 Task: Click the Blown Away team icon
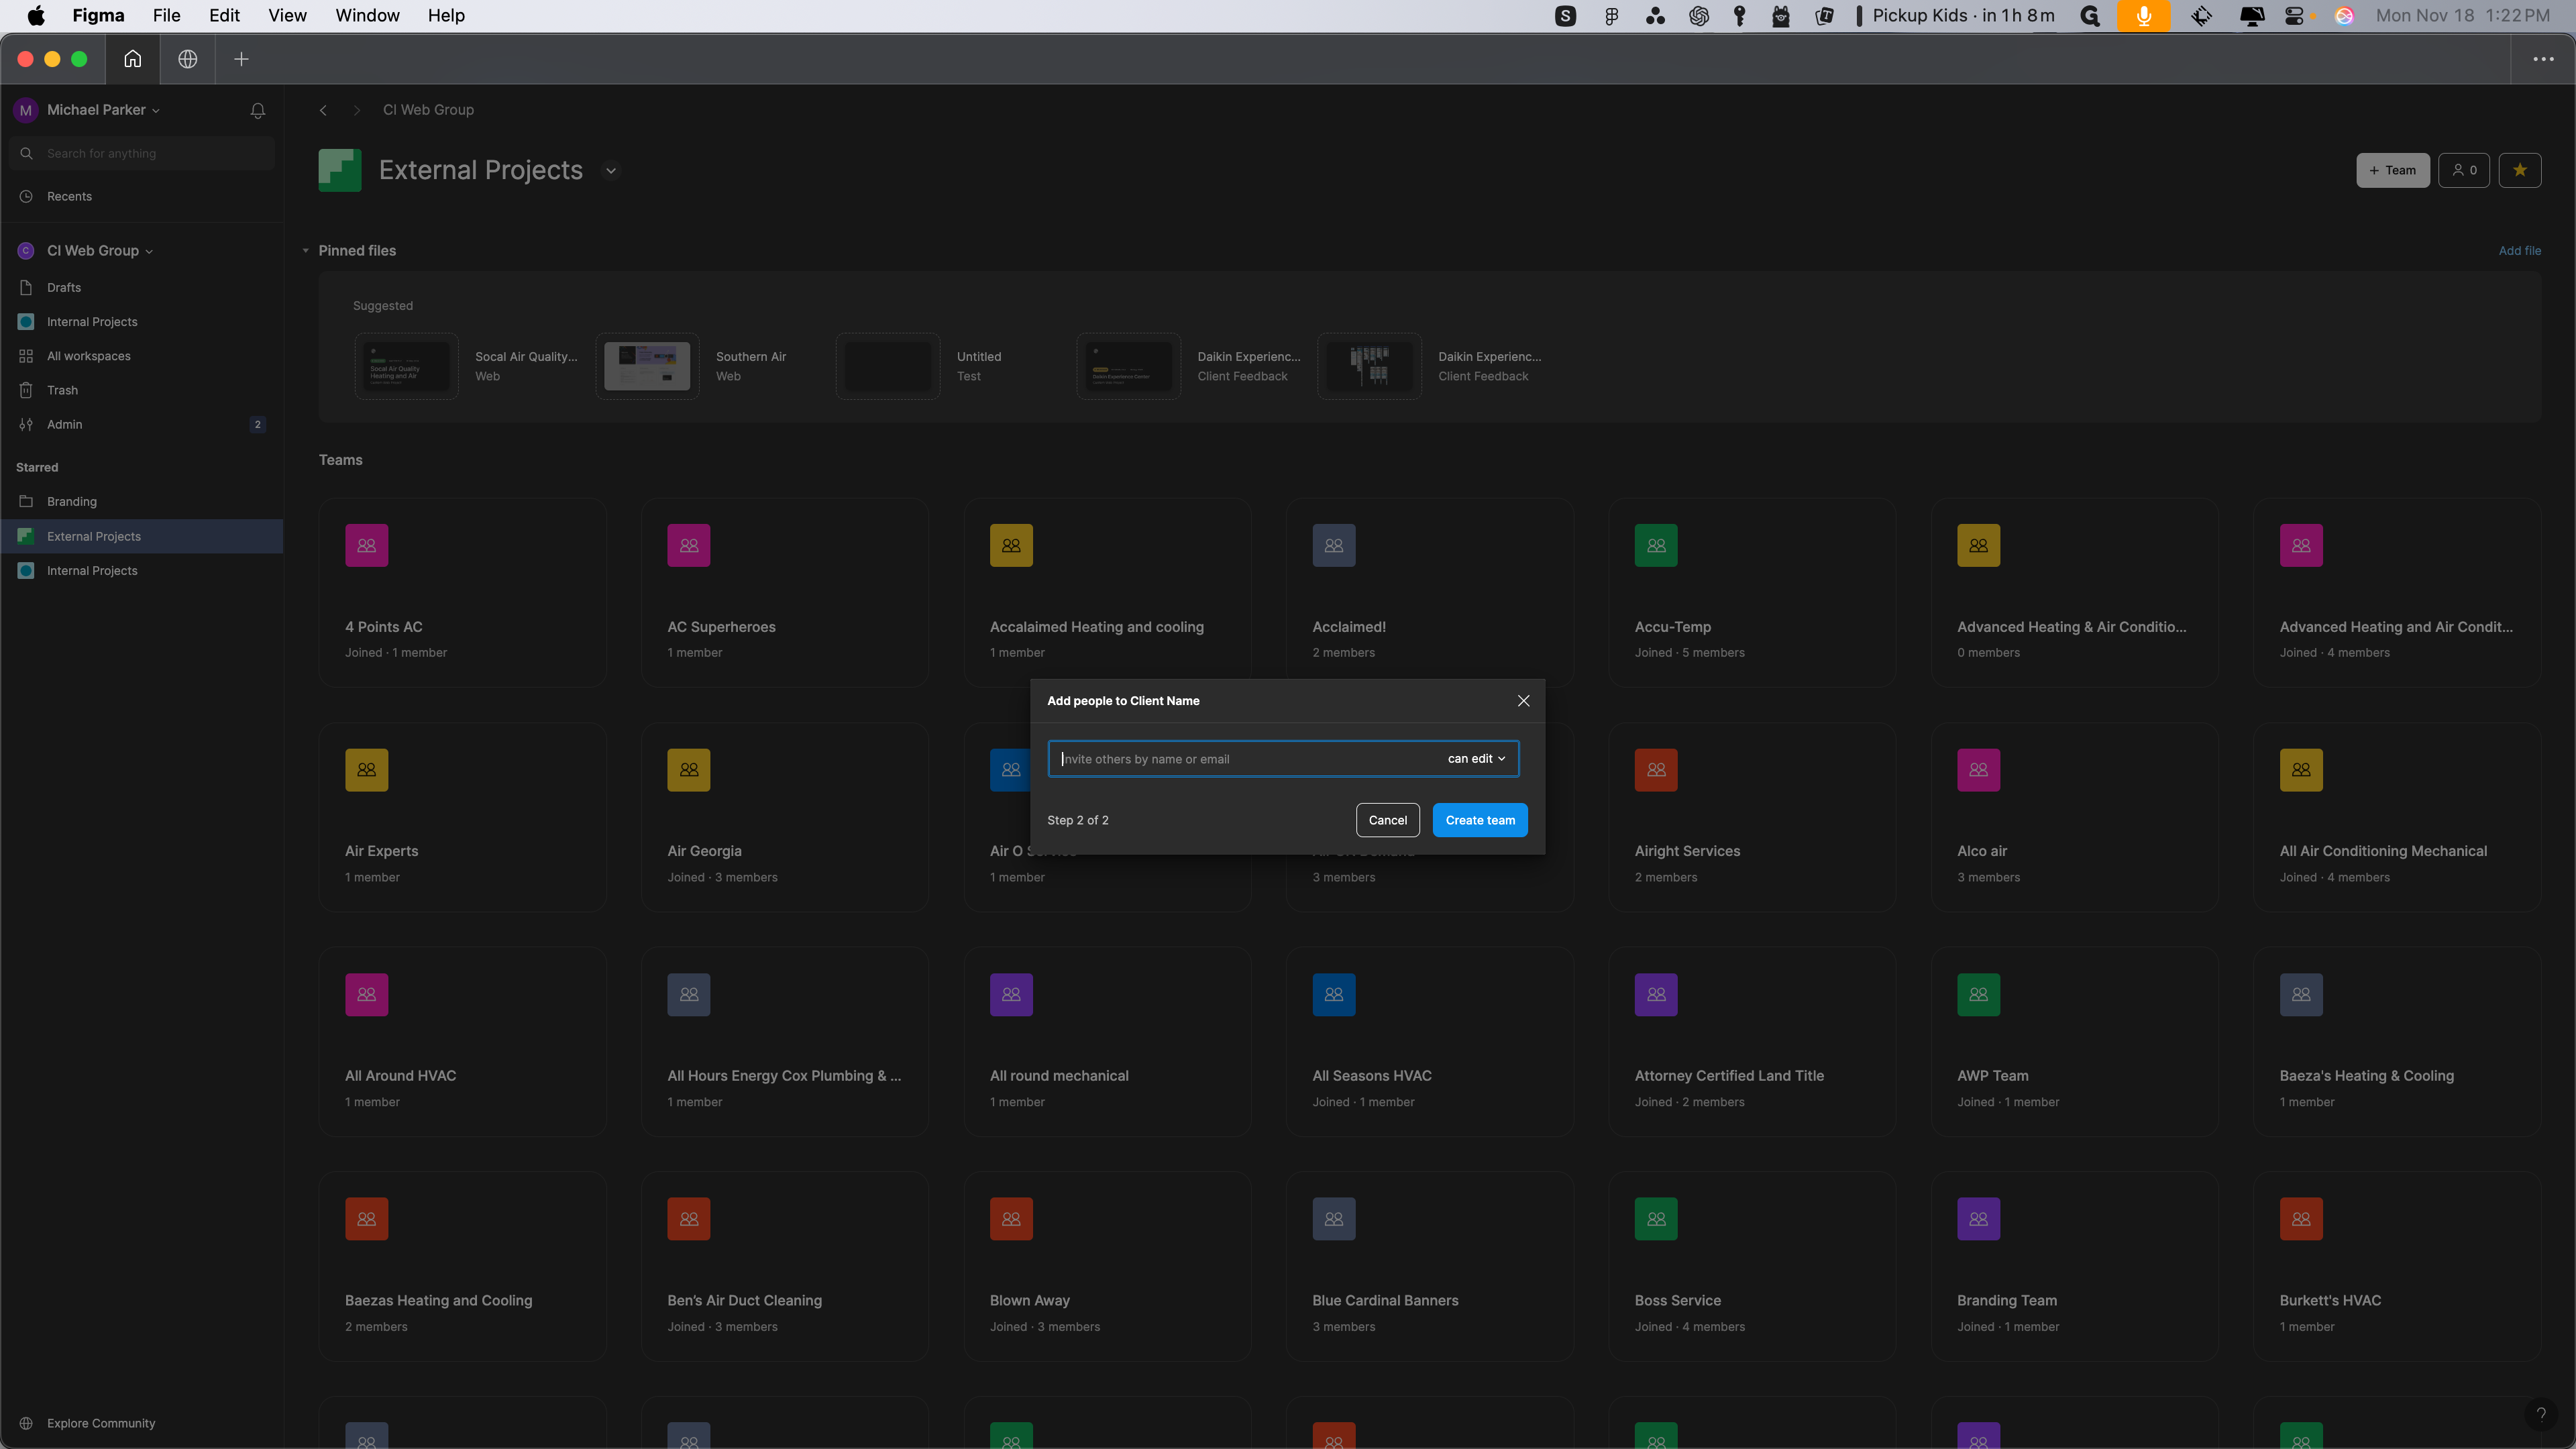(x=1011, y=1219)
